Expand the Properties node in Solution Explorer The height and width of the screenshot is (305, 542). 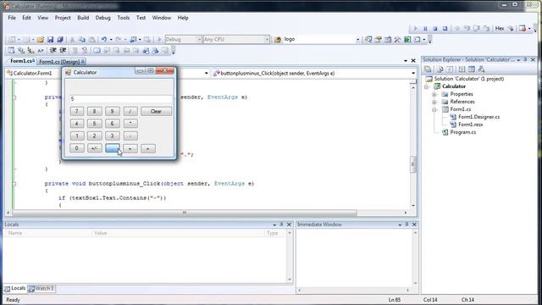coord(434,94)
